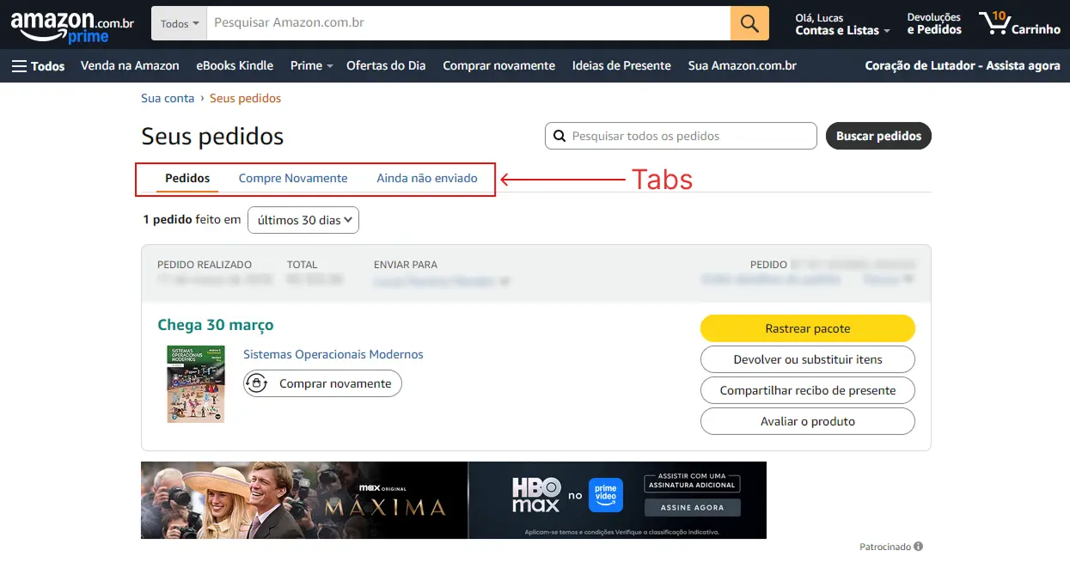Image resolution: width=1070 pixels, height=569 pixels.
Task: Click the orange search magnifier button
Action: click(749, 23)
